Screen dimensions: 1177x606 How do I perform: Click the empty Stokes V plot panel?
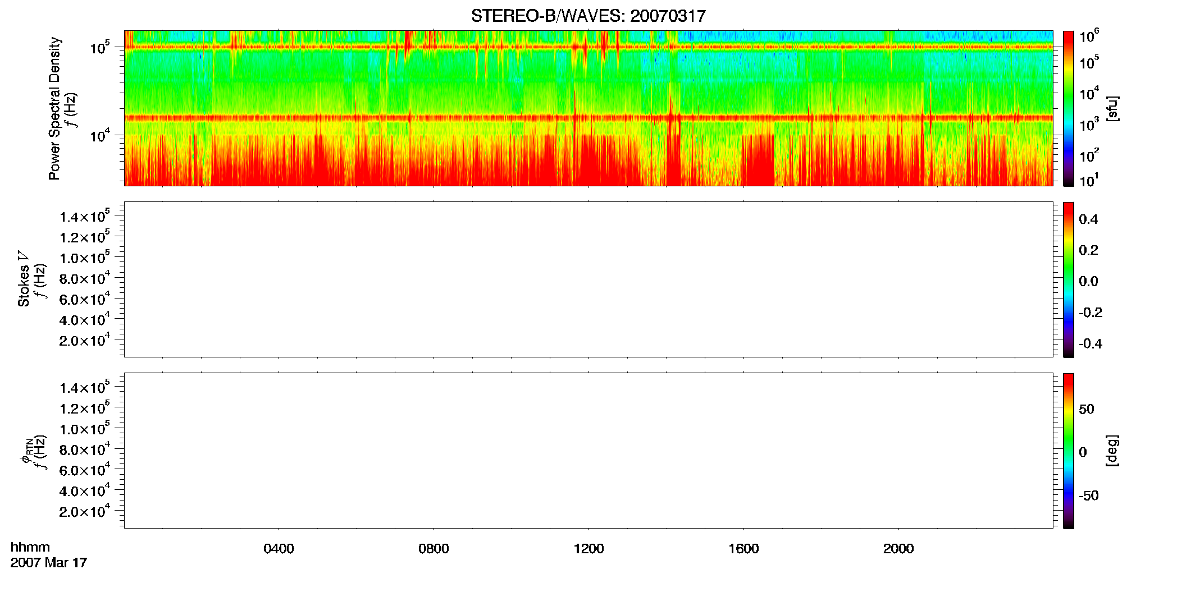click(x=588, y=279)
